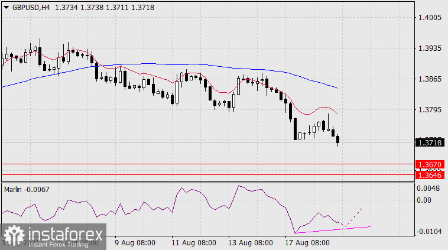The width and height of the screenshot is (448, 250).
Task: Click the red 1.3646 level label
Action: tap(429, 175)
